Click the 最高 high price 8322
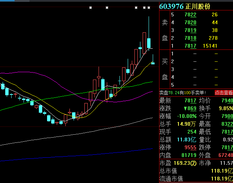 227,124
